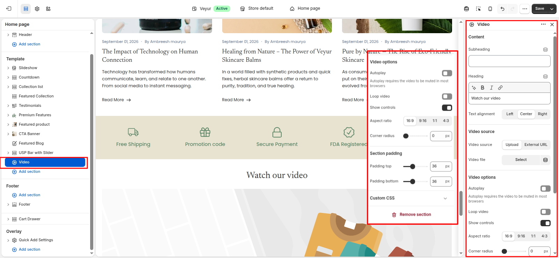Open the Save button dropdown arrow
559x258 pixels.
pos(552,9)
